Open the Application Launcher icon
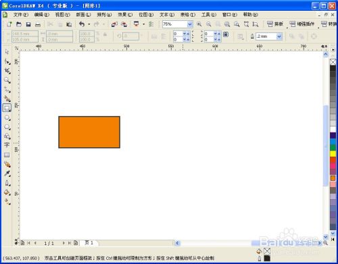338x264 pixels. (137, 24)
